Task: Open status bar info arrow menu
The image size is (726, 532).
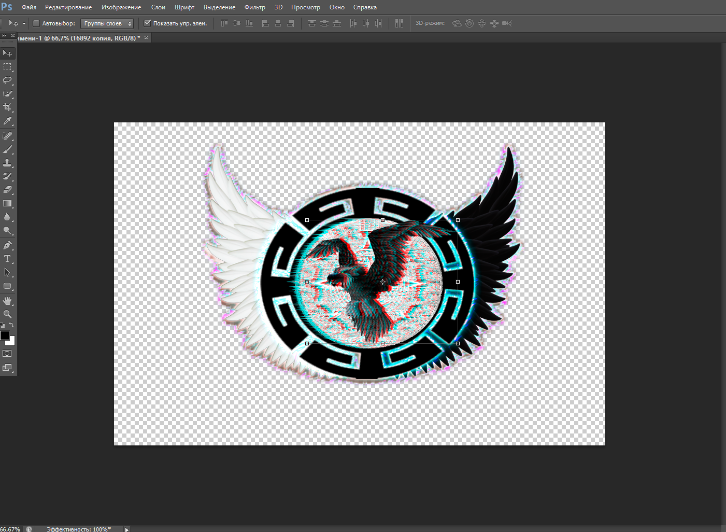Action: pyautogui.click(x=126, y=529)
